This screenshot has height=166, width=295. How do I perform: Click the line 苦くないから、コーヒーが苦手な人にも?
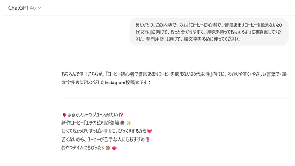pyautogui.click(x=106, y=139)
